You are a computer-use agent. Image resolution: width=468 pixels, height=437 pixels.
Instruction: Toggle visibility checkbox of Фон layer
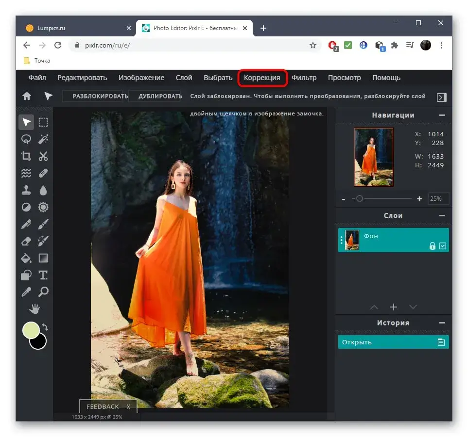point(443,246)
